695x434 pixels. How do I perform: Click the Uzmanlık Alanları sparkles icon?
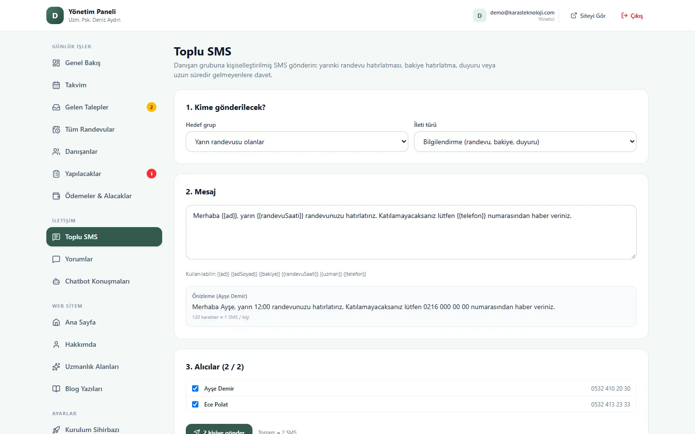tap(56, 366)
